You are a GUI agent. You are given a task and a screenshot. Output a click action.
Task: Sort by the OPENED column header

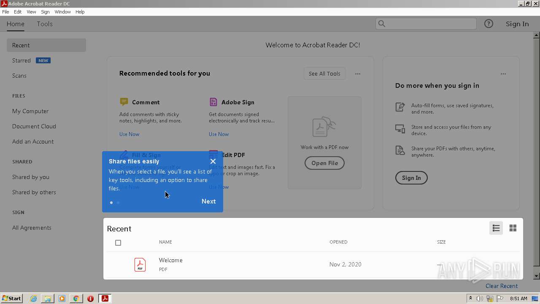(x=338, y=242)
